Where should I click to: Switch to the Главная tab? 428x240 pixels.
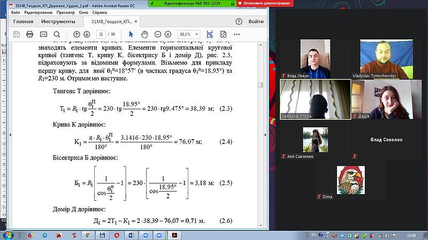[x=23, y=22]
